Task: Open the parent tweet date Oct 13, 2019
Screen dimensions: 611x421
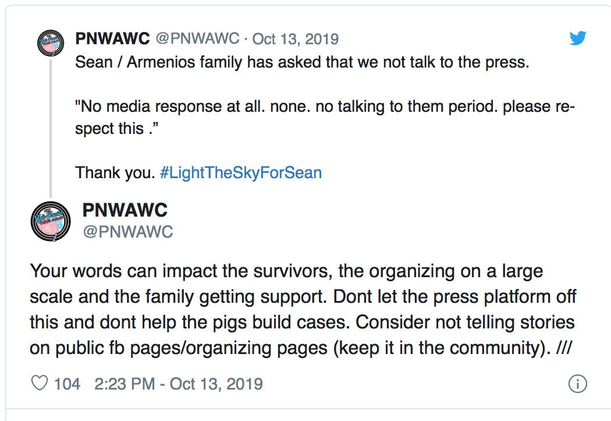Action: (296, 39)
